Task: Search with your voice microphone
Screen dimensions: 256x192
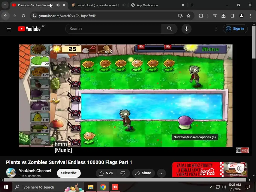Action: pyautogui.click(x=186, y=29)
